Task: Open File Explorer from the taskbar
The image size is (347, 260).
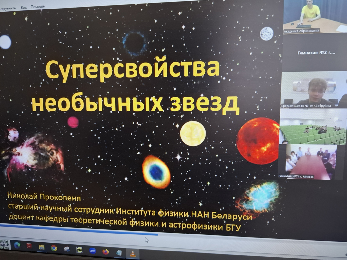Action: point(42,247)
